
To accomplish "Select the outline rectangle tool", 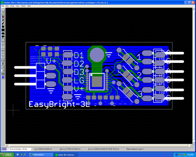I will click(3, 40).
